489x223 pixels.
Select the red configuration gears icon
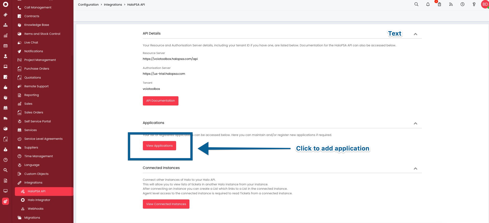[5, 201]
